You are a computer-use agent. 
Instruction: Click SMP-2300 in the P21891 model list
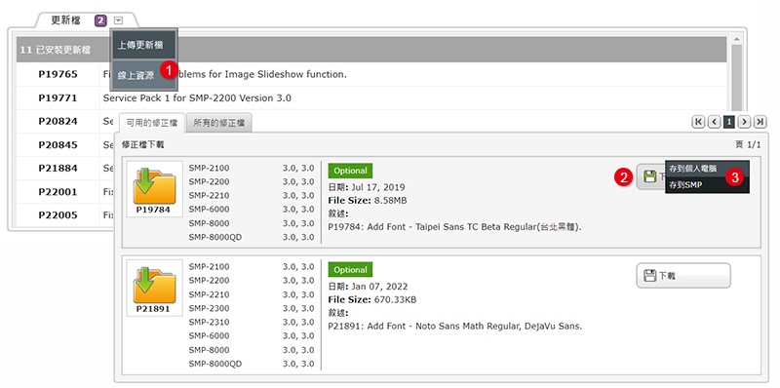click(x=209, y=308)
